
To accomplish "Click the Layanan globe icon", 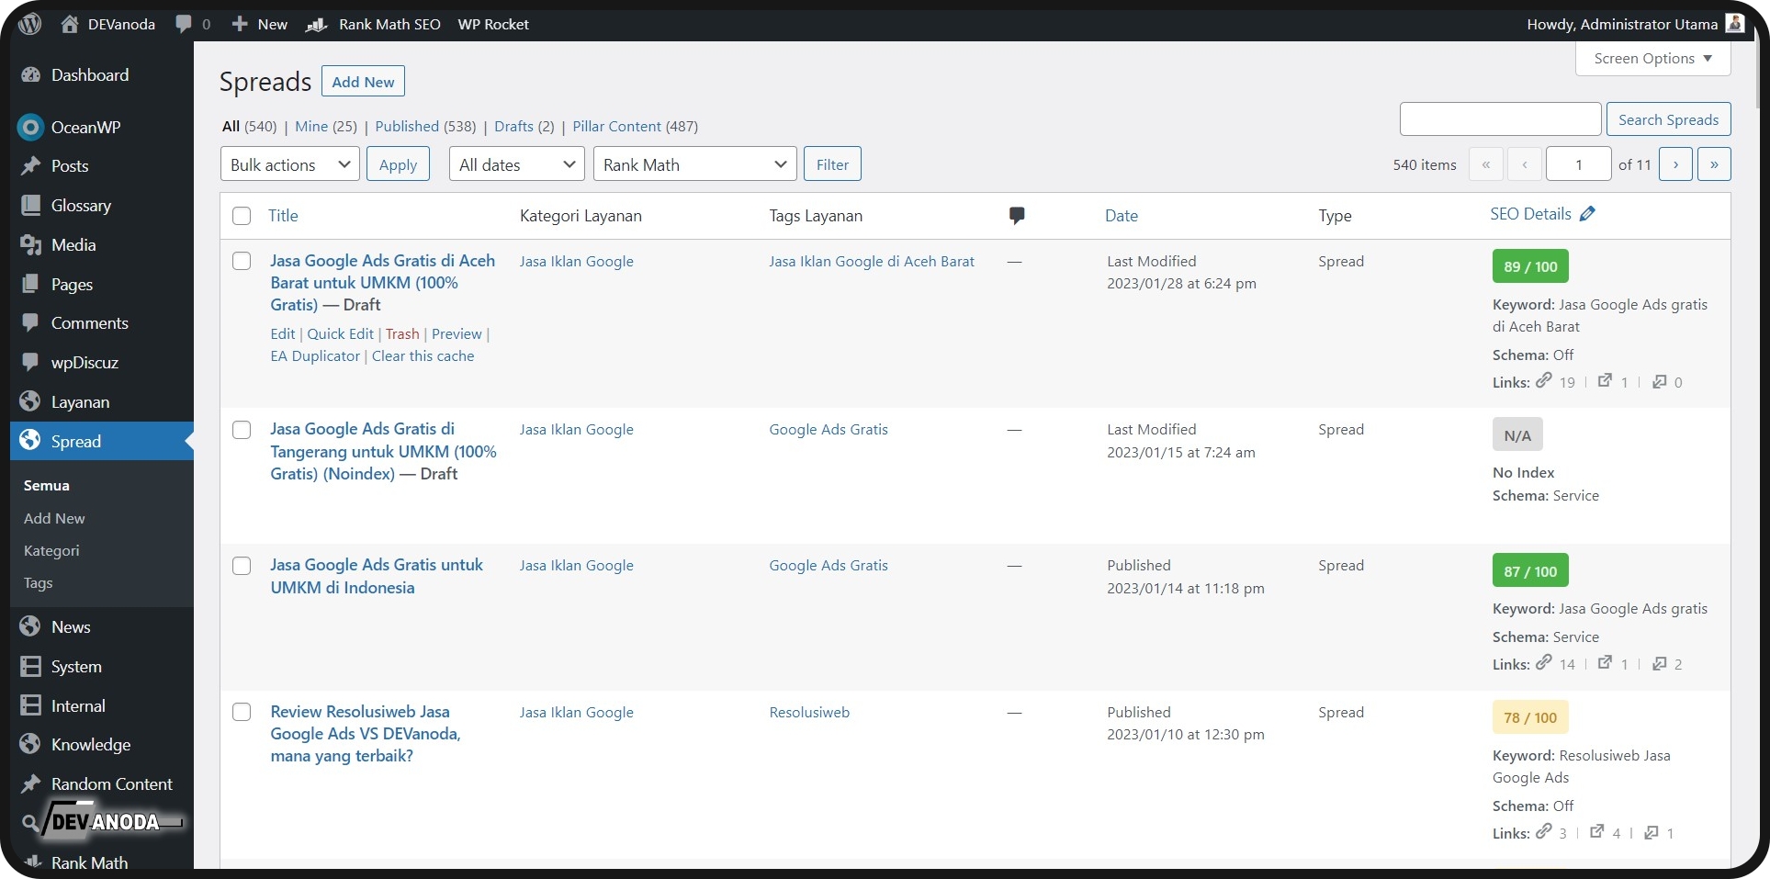I will 30,402.
